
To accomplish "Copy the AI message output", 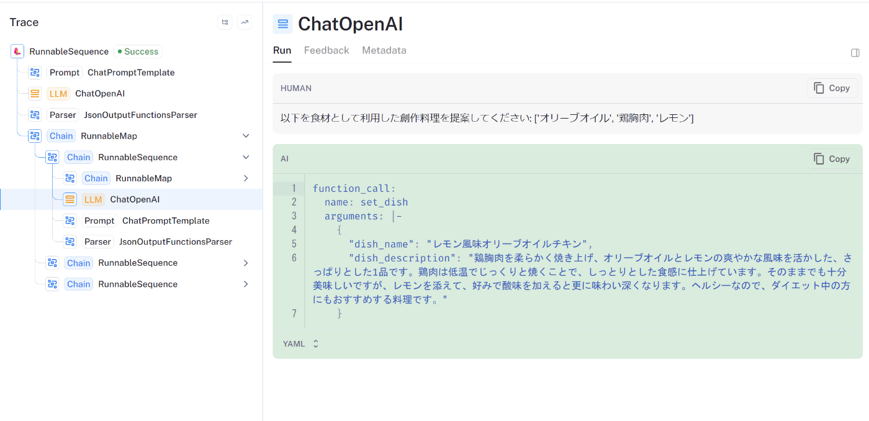I will (832, 159).
